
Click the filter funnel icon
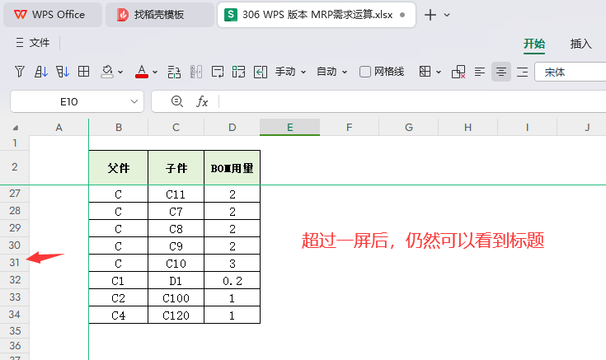(19, 72)
